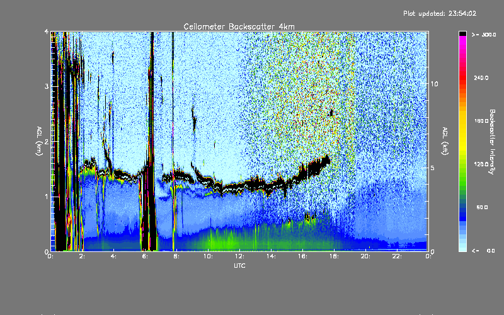
Task: Click the '12:' UTC time tick
Action: point(239,256)
